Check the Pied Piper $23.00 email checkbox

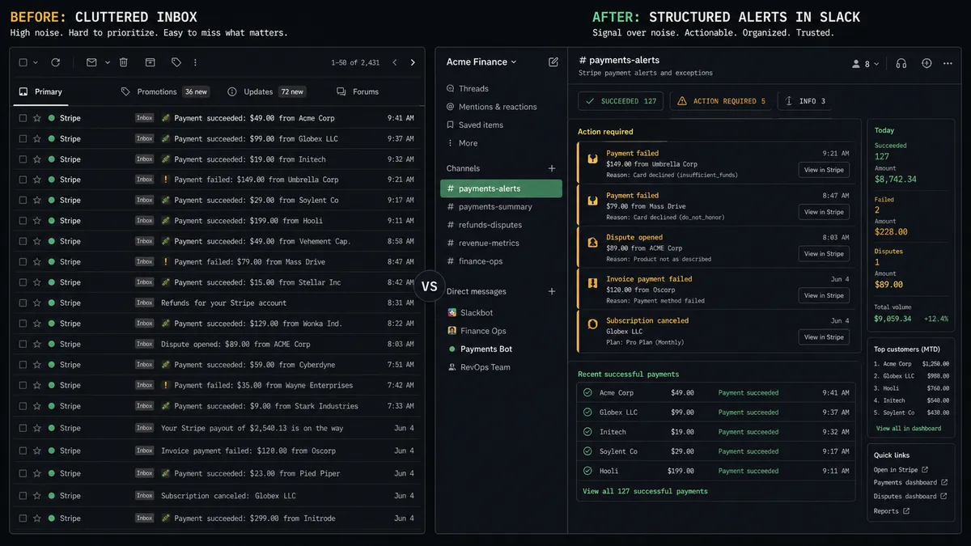click(x=23, y=473)
